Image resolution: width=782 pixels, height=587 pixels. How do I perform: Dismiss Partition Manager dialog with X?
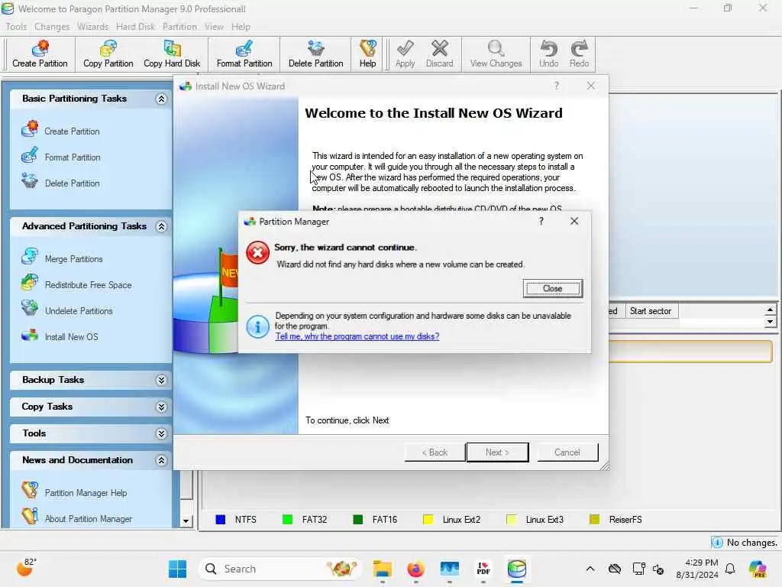click(x=574, y=221)
